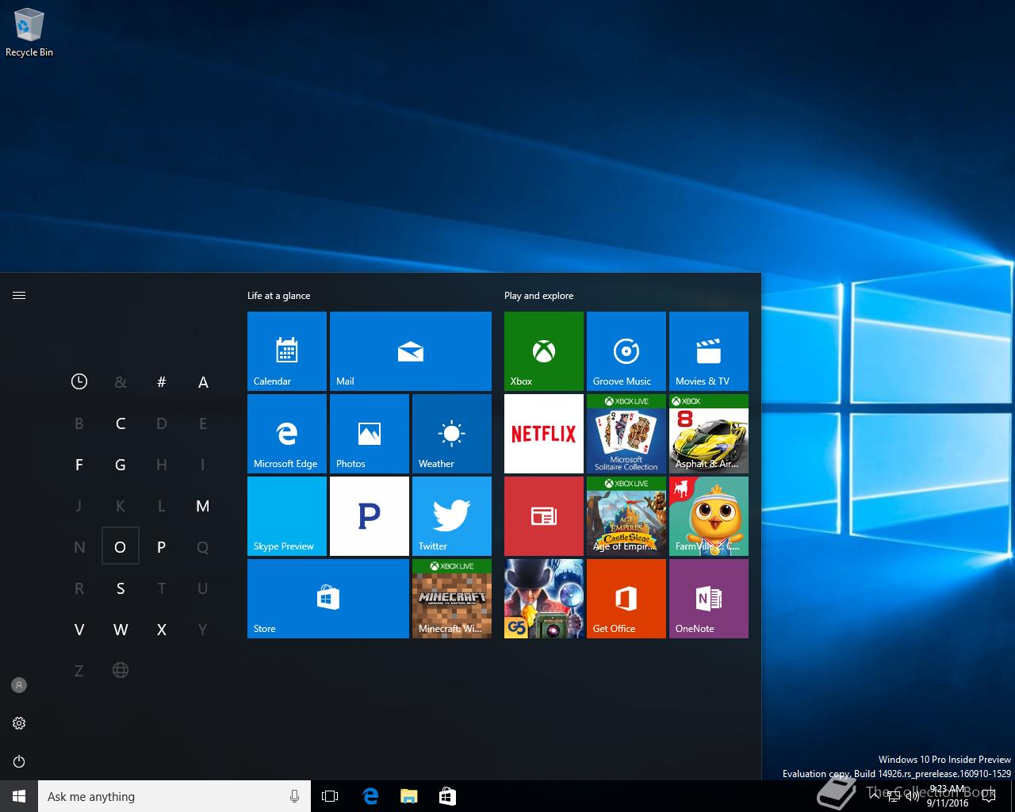Viewport: 1015px width, 812px height.
Task: Focus the Ask me anything search box
Action: click(174, 796)
